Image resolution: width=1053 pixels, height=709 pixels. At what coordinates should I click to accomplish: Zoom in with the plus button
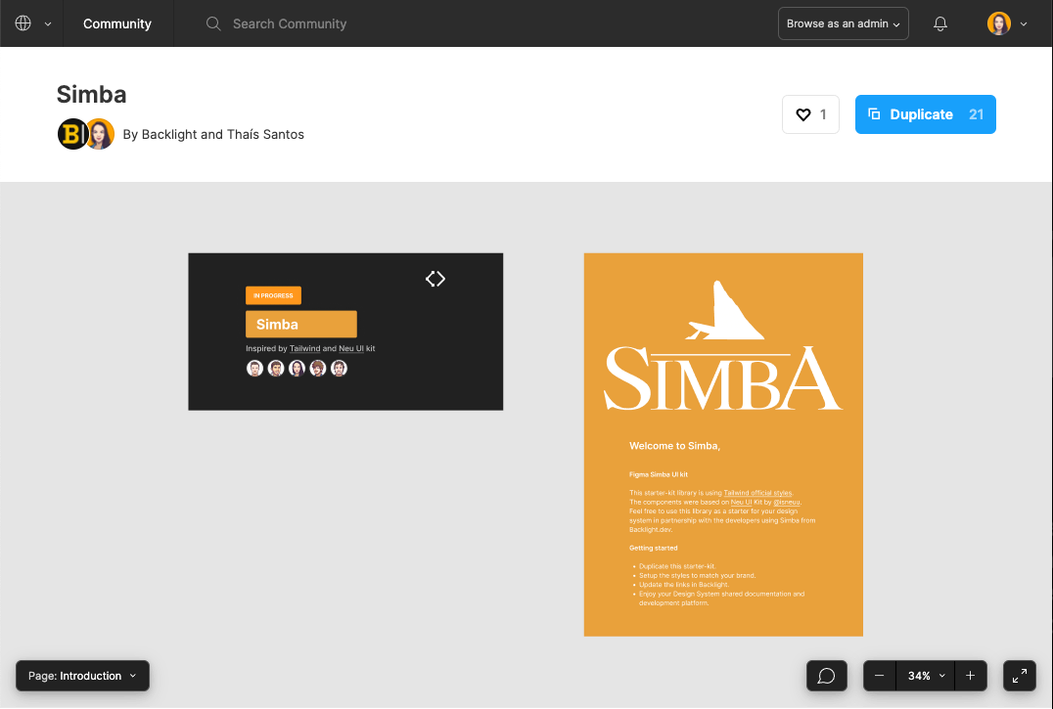(970, 676)
